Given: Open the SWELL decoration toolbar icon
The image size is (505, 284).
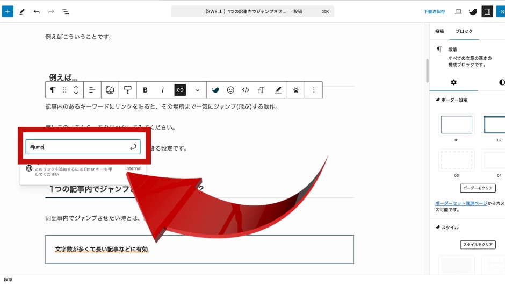Looking at the screenshot, I should 215,90.
